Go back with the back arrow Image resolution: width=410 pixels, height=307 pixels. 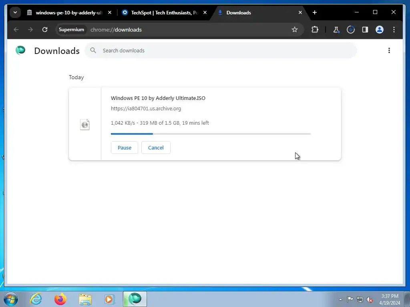tap(16, 30)
